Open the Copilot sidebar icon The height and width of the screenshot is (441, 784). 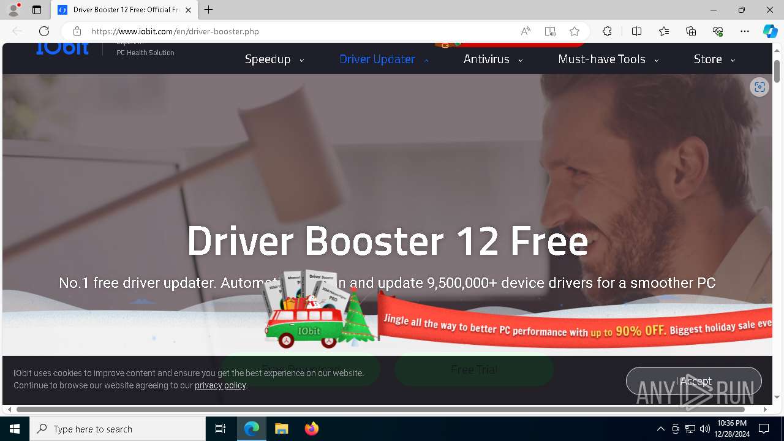[770, 31]
